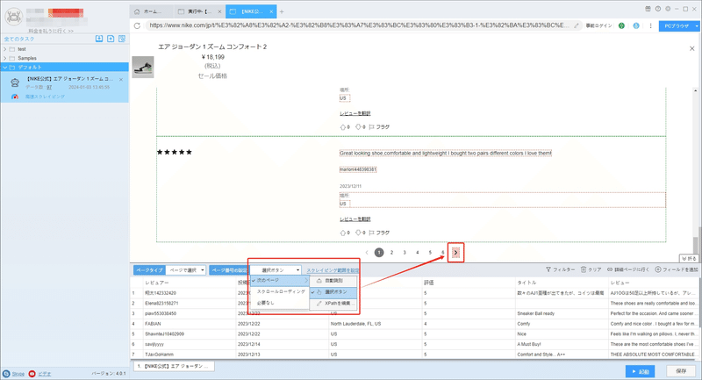702x380 pixels.
Task: Expand the 次のページ submenu item
Action: 280,280
